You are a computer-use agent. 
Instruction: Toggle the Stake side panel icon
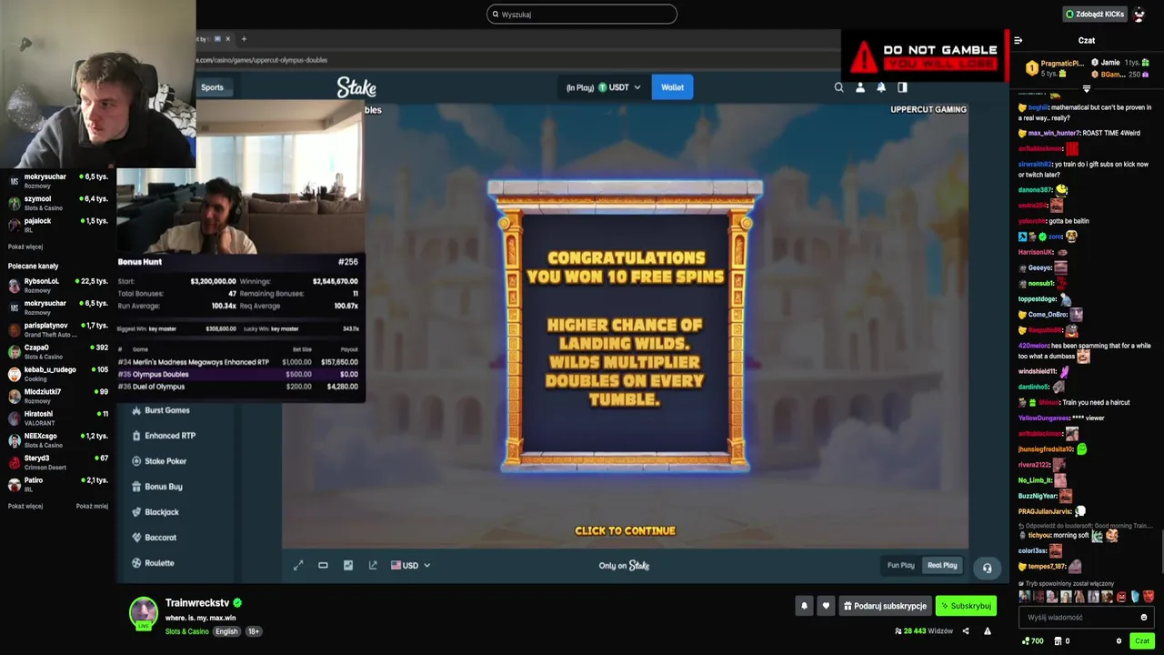(x=902, y=87)
